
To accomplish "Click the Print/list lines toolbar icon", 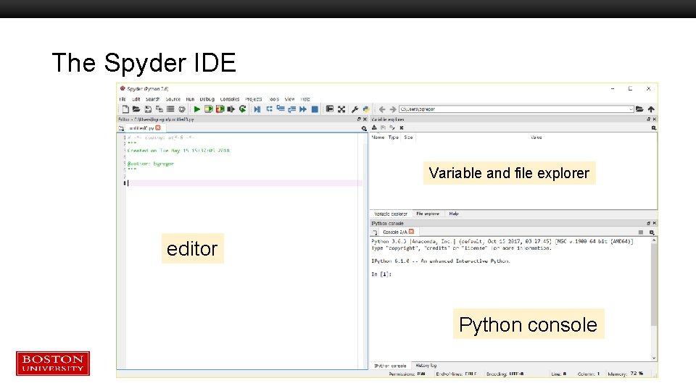I will (x=170, y=109).
